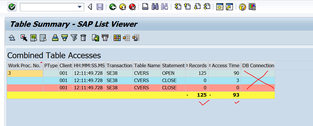Click the PType column header
Image resolution: width=313 pixels, height=126 pixels.
coord(51,65)
